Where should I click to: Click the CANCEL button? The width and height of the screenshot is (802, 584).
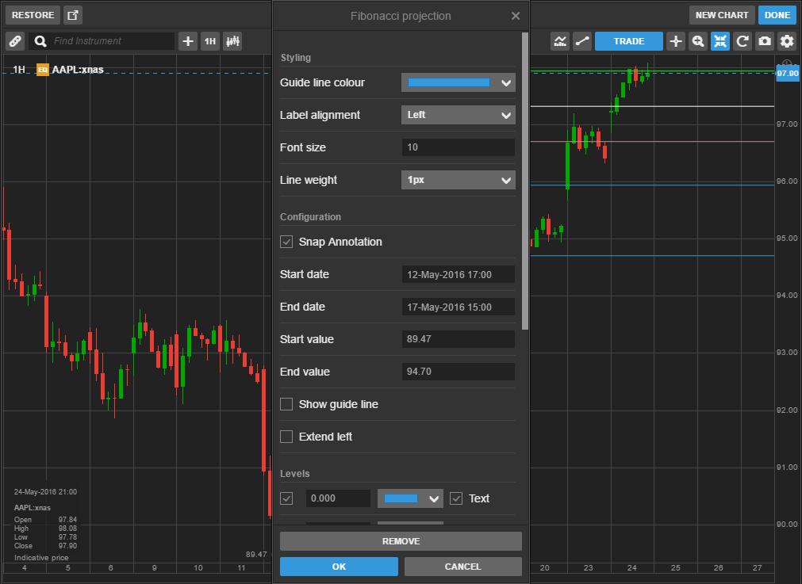[x=463, y=567]
